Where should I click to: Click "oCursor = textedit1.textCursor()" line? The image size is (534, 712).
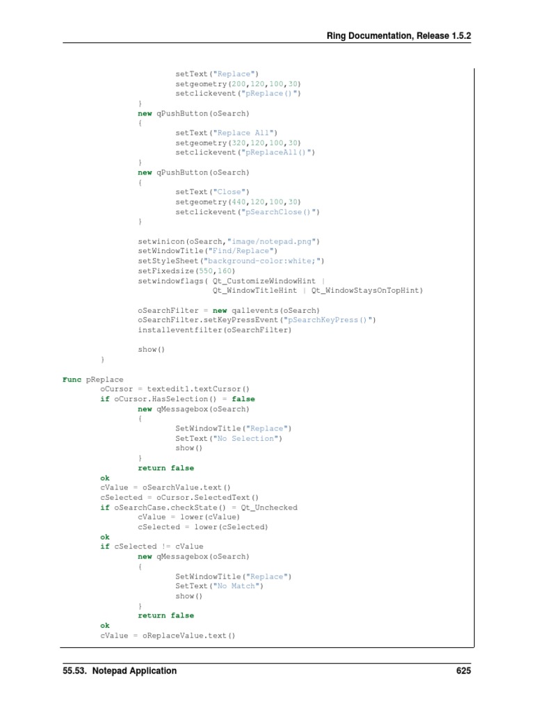[175, 389]
